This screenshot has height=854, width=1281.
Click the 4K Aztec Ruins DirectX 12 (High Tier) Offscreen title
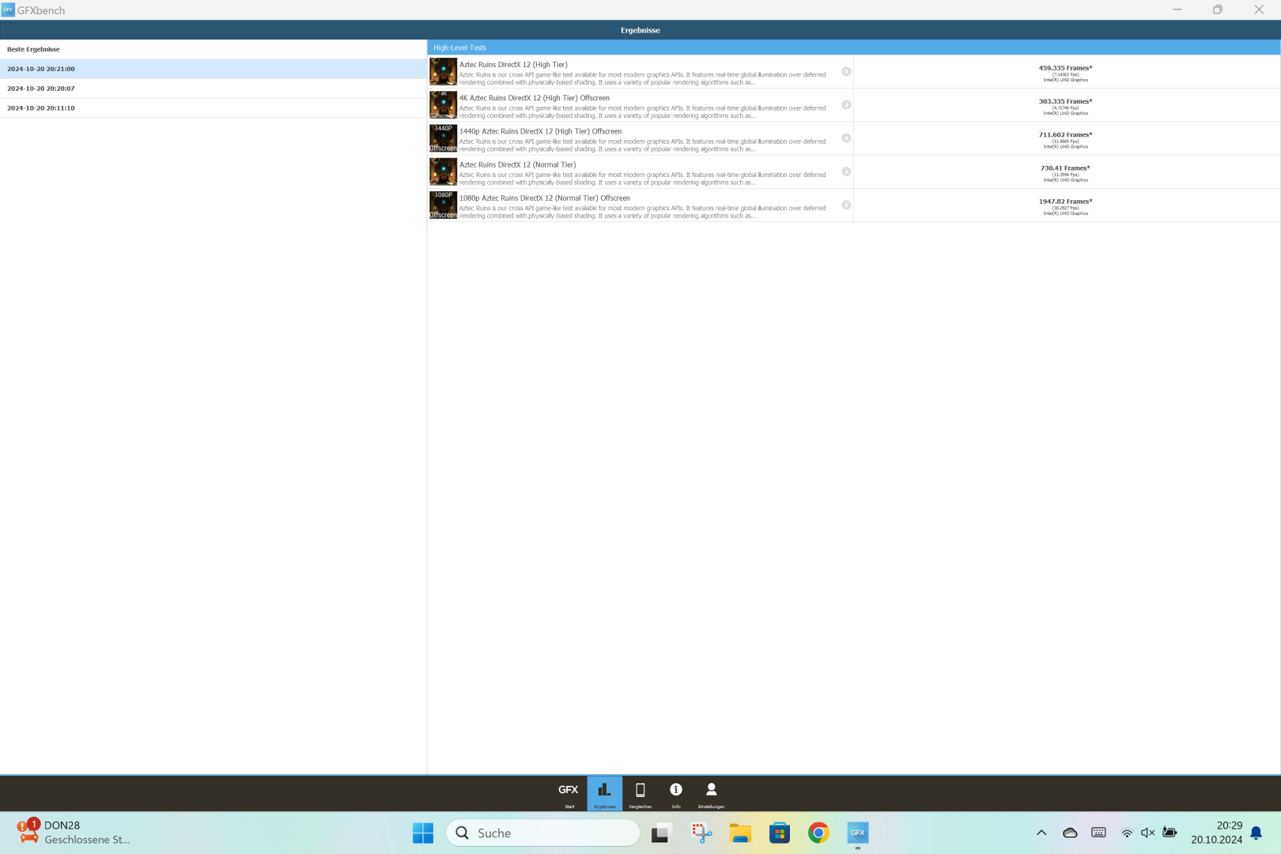pyautogui.click(x=535, y=98)
